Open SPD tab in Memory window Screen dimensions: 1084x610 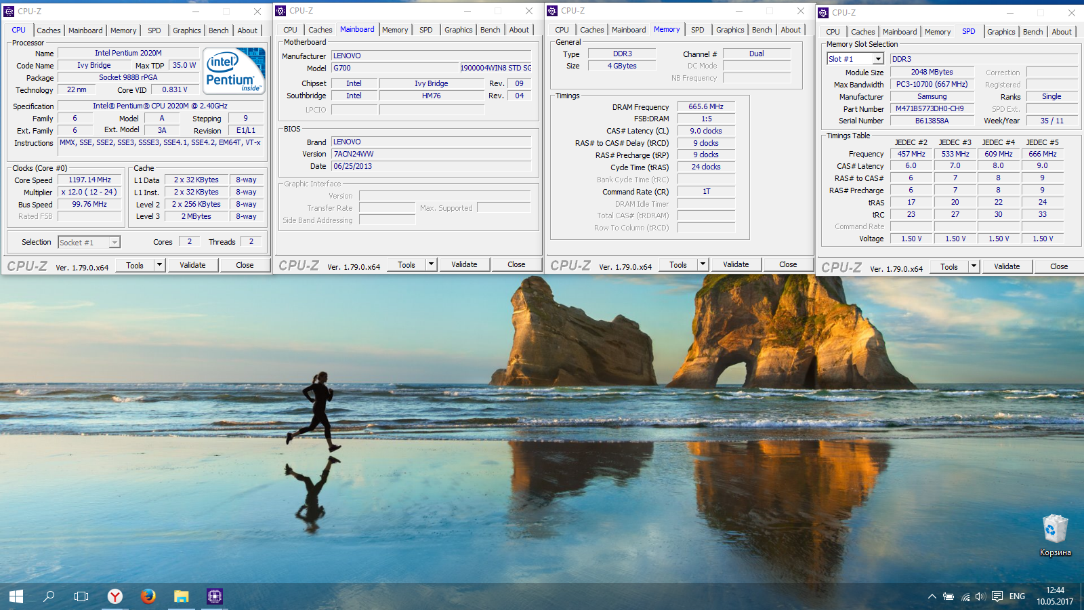point(698,30)
